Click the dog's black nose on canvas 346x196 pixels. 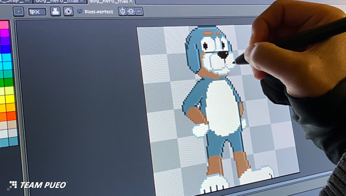click(x=223, y=55)
